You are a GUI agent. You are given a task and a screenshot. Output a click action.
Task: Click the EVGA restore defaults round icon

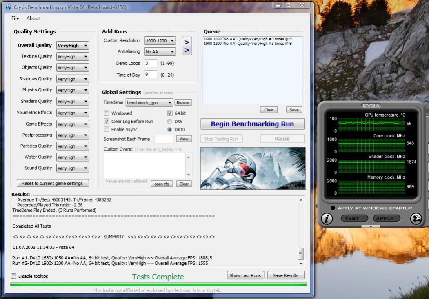pos(416,219)
